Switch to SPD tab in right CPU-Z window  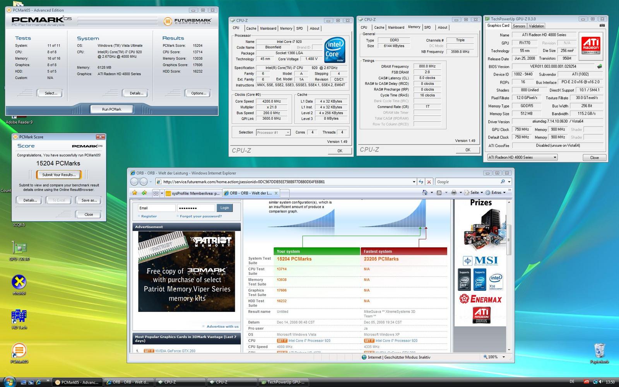[427, 27]
